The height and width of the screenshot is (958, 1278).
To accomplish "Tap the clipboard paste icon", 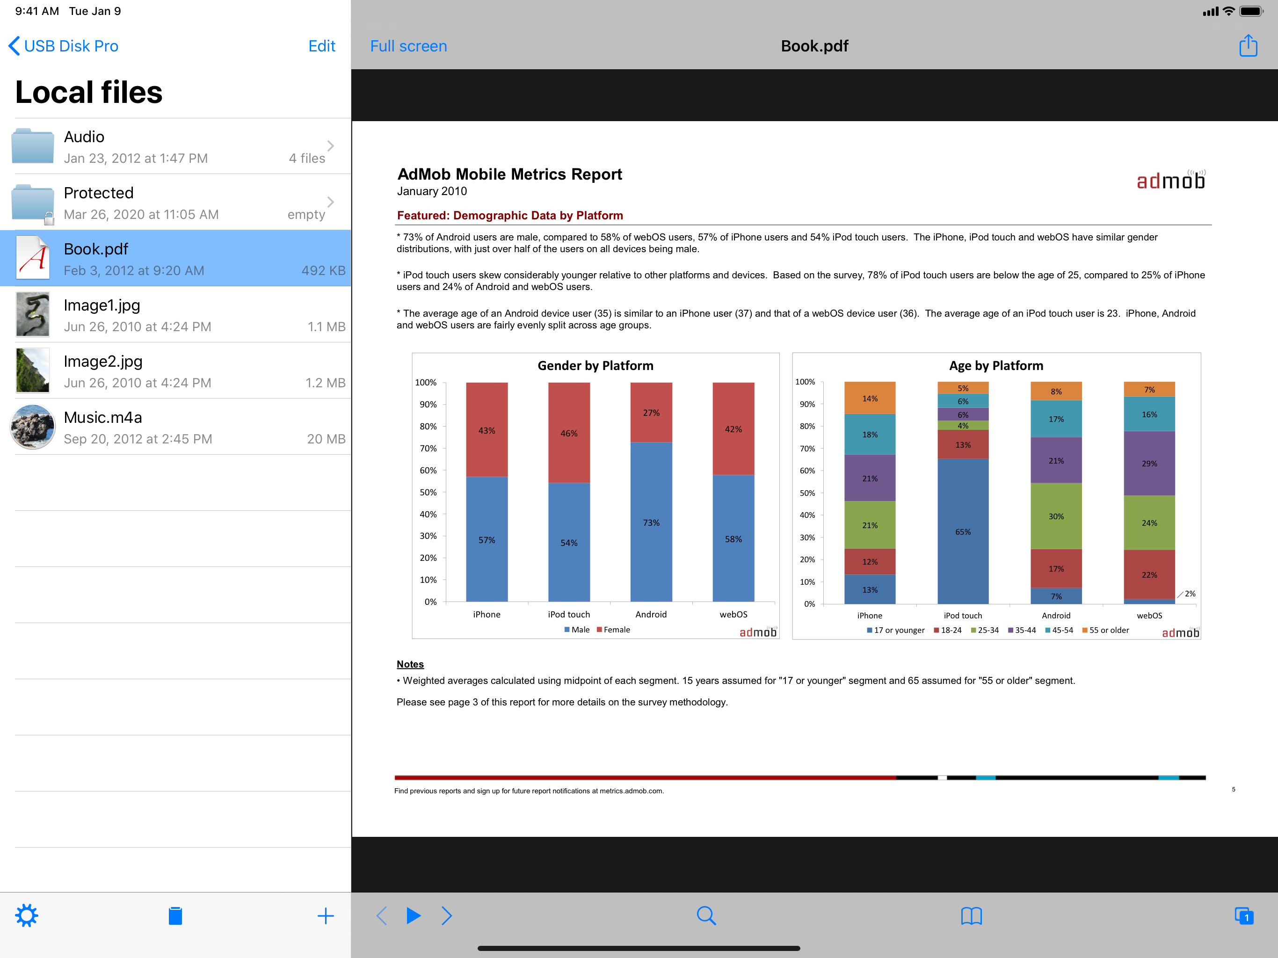I will 175,915.
